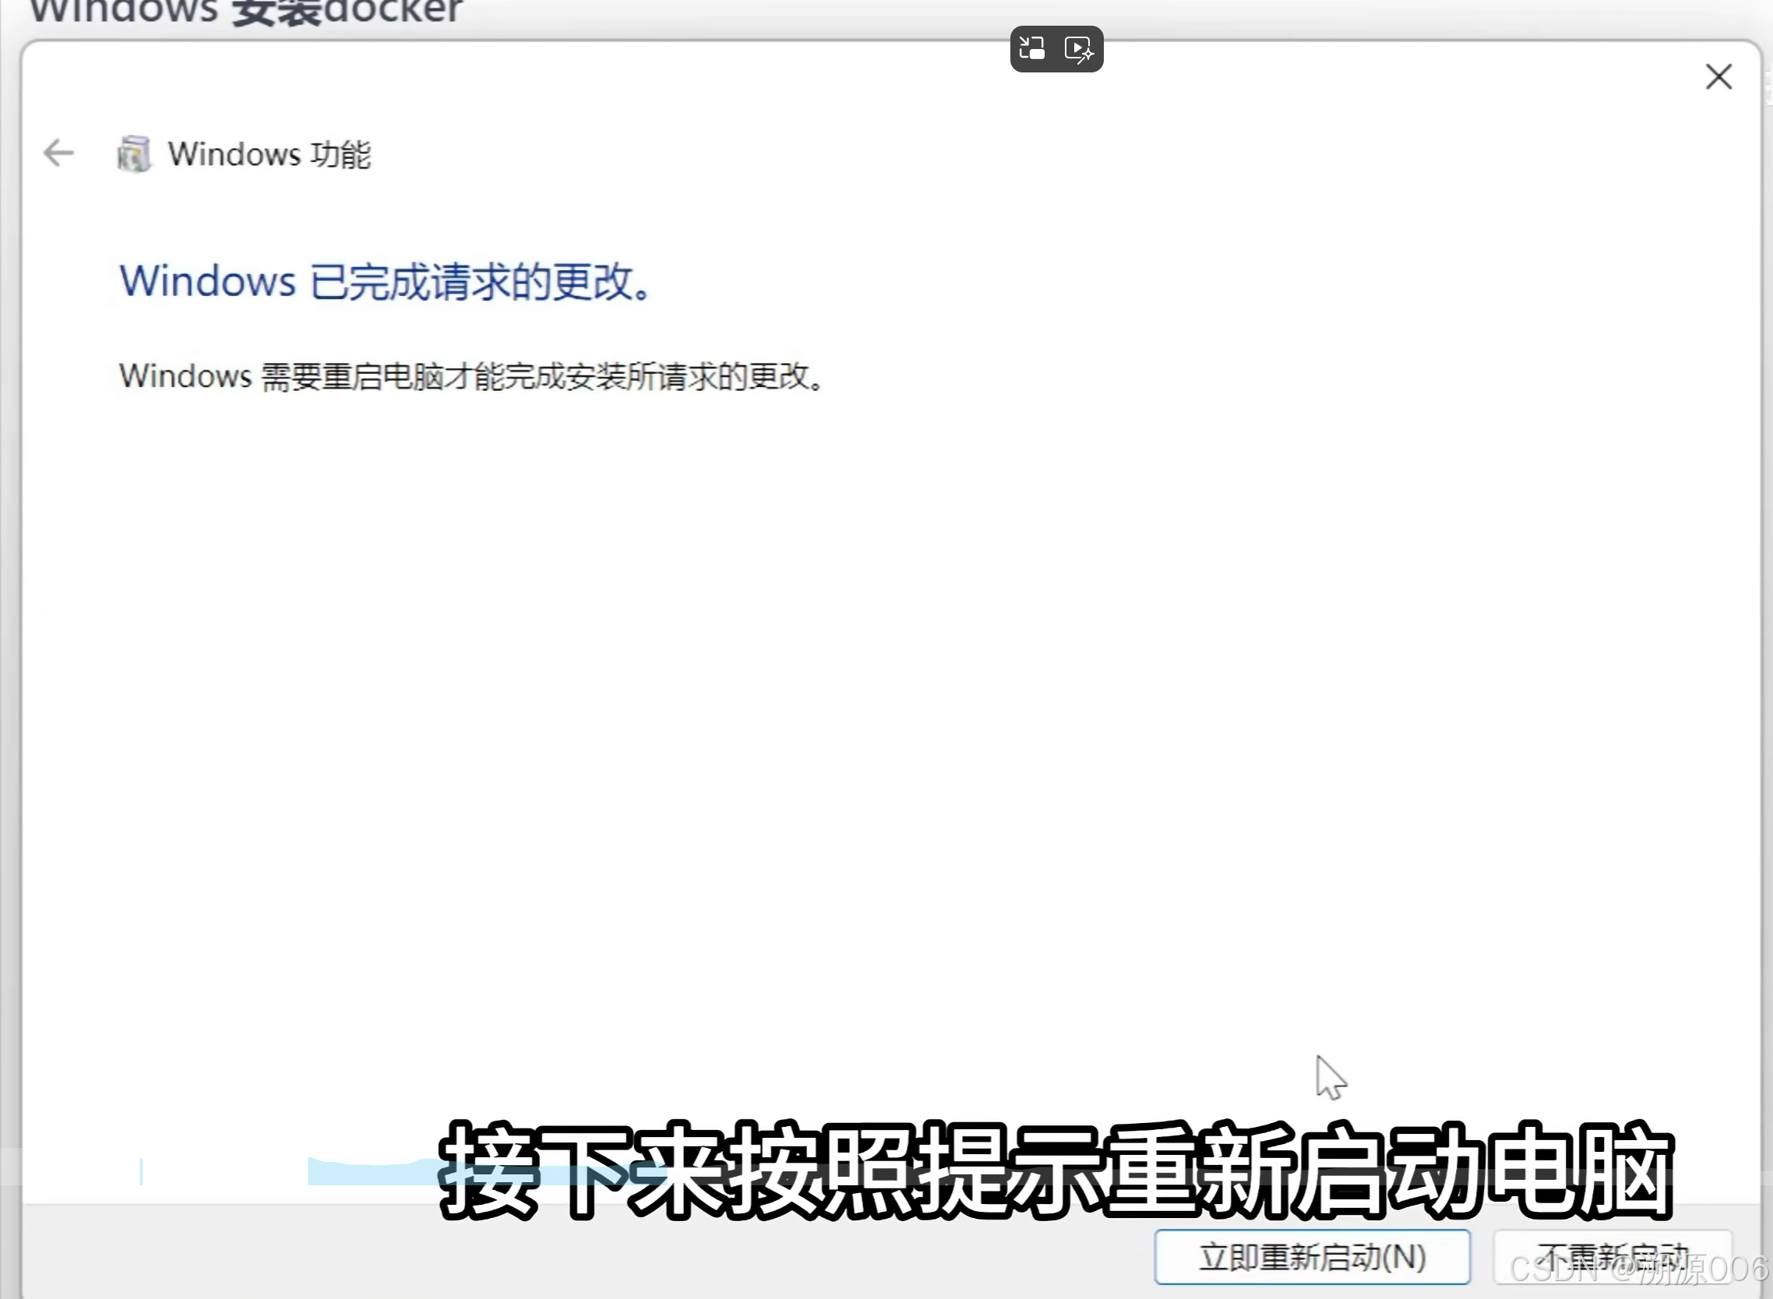The height and width of the screenshot is (1299, 1773).
Task: Click the Windows 功能 title icon
Action: coord(134,153)
